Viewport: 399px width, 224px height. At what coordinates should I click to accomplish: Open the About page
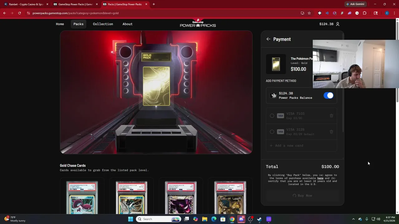pyautogui.click(x=127, y=24)
